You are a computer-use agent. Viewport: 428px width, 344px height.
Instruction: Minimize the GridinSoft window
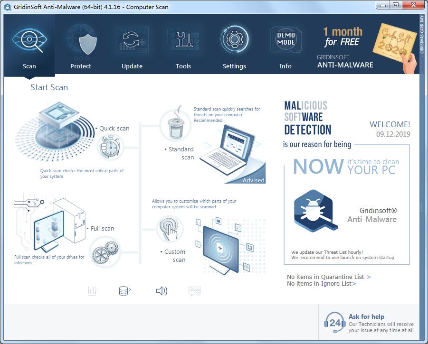[x=383, y=5]
